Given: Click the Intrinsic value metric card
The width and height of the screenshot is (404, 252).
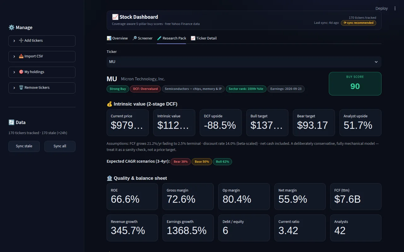Looking at the screenshot, I should (x=174, y=123).
